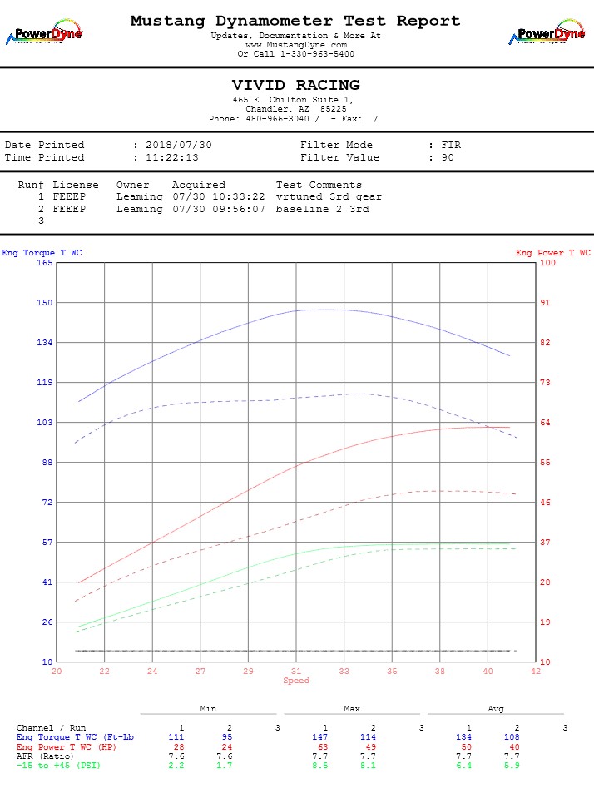Click the Avg column group header
The height and width of the screenshot is (788, 594).
click(496, 709)
